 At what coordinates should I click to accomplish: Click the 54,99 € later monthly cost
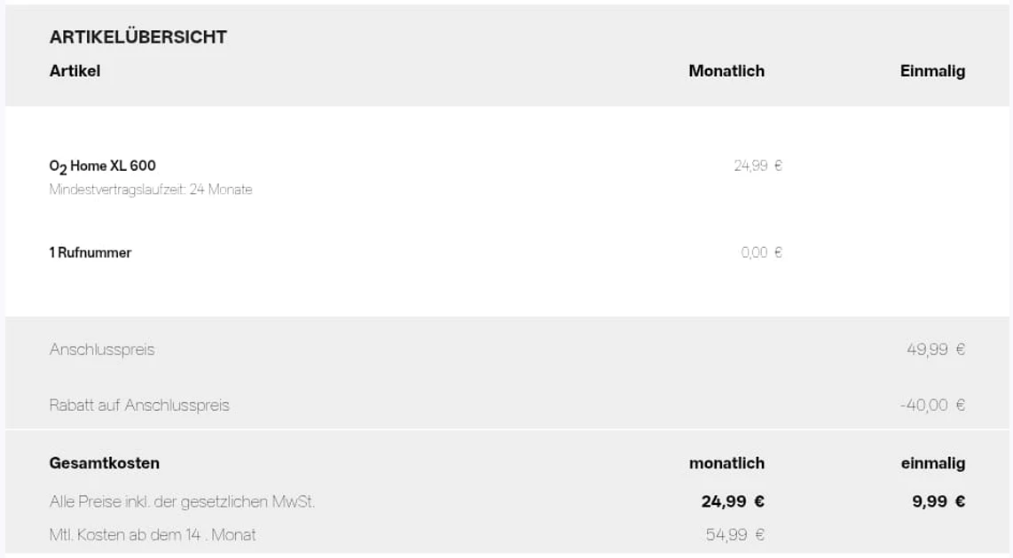click(734, 535)
